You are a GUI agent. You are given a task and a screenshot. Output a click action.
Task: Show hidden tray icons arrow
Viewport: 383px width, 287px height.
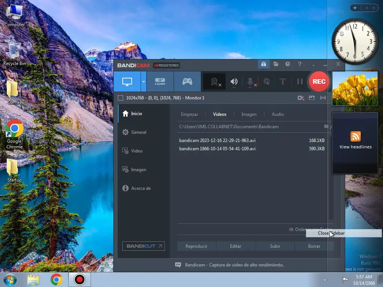[325, 280]
